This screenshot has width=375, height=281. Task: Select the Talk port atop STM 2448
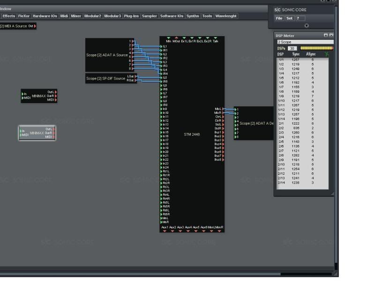[215, 38]
